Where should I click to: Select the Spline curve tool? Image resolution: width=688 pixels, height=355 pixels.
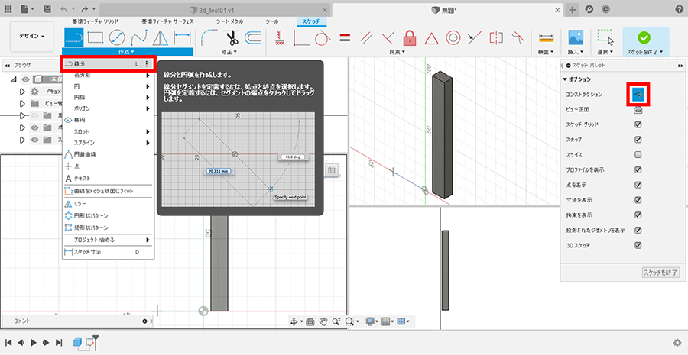click(138, 37)
